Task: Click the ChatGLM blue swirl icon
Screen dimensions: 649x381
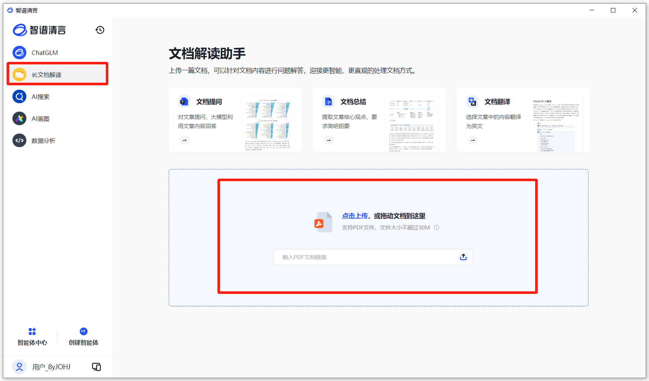Action: coord(19,53)
